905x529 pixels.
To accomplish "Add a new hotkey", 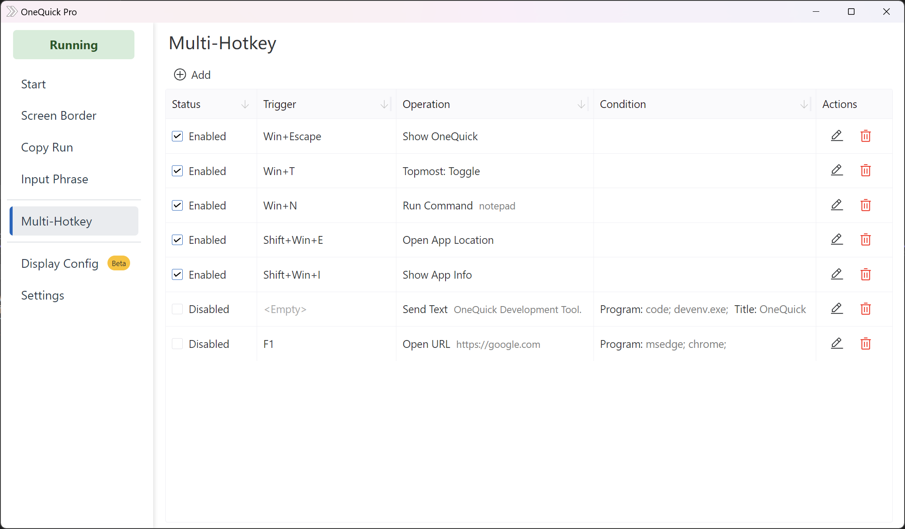I will tap(192, 75).
